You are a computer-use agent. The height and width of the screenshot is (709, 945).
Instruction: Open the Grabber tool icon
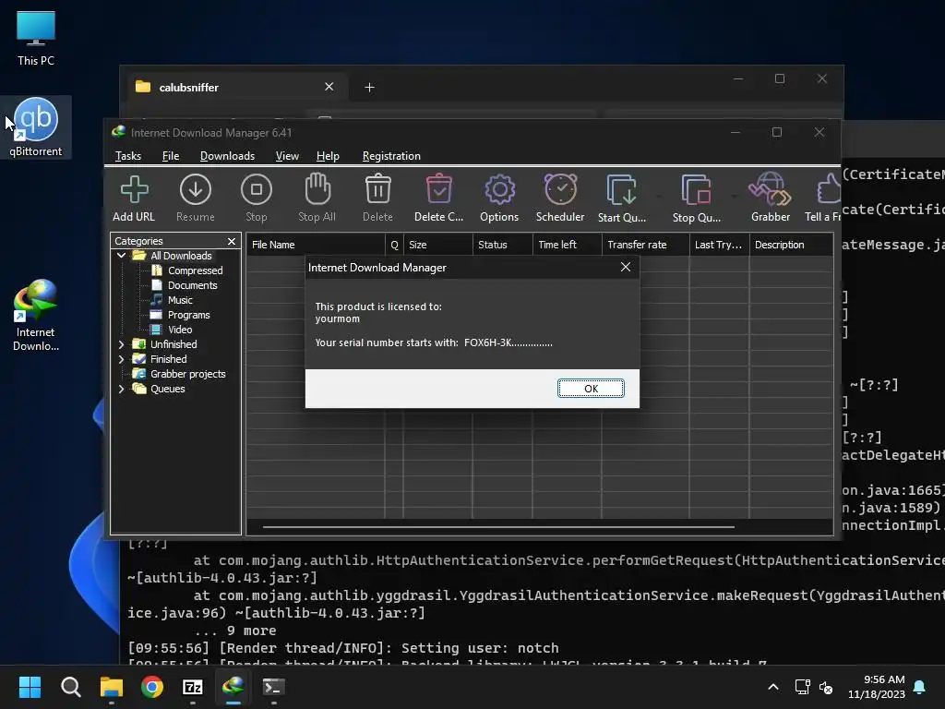tap(771, 198)
